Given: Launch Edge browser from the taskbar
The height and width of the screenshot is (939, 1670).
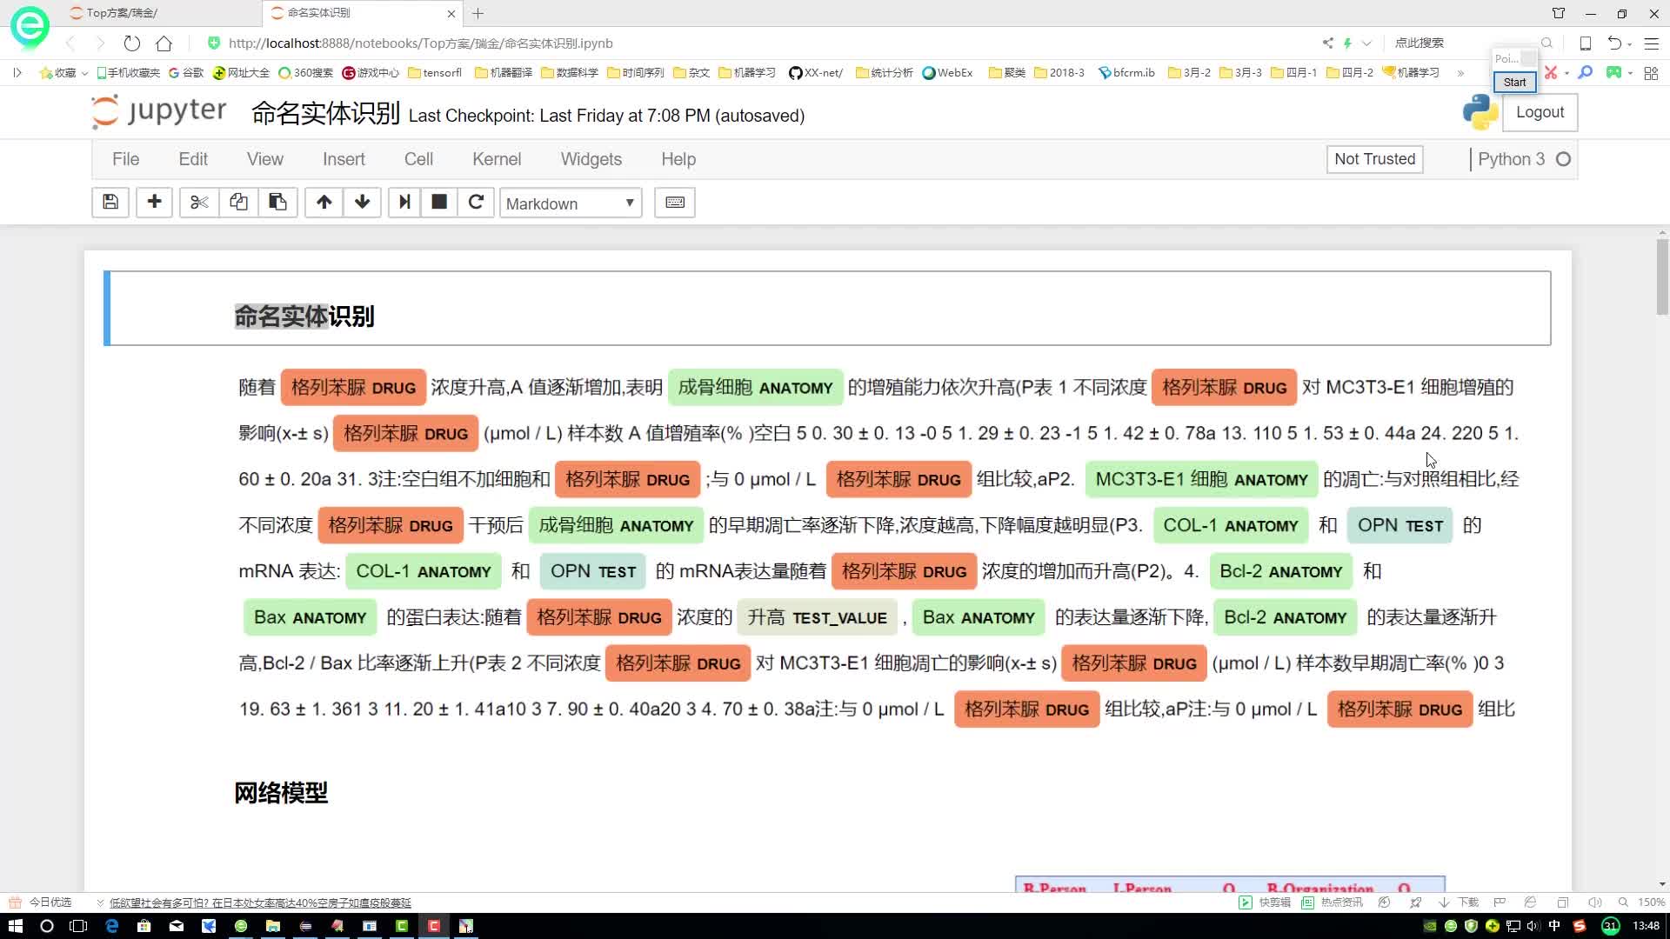Looking at the screenshot, I should click(111, 926).
